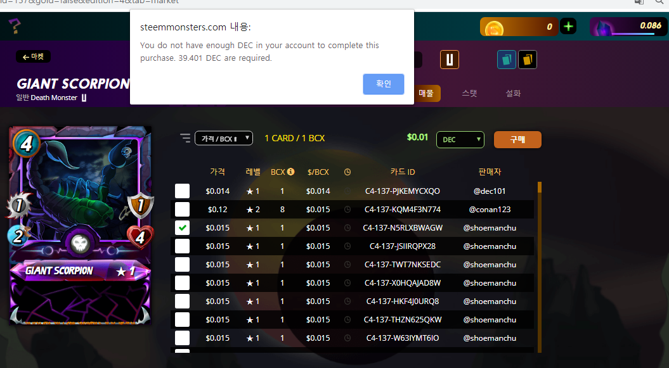The image size is (669, 368).
Task: Click the card's mana cost 4 badge
Action: tap(27, 144)
